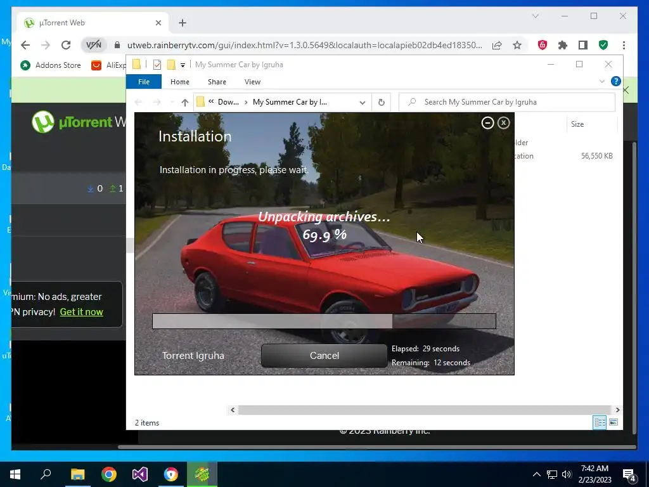Open the Chrome three-dot menu
Viewport: 649px width, 487px height.
pyautogui.click(x=624, y=45)
